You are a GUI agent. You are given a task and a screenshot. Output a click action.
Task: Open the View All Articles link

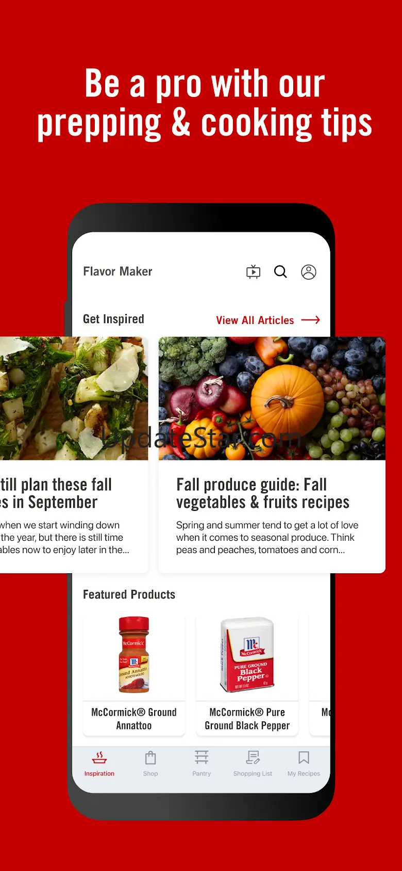point(255,320)
